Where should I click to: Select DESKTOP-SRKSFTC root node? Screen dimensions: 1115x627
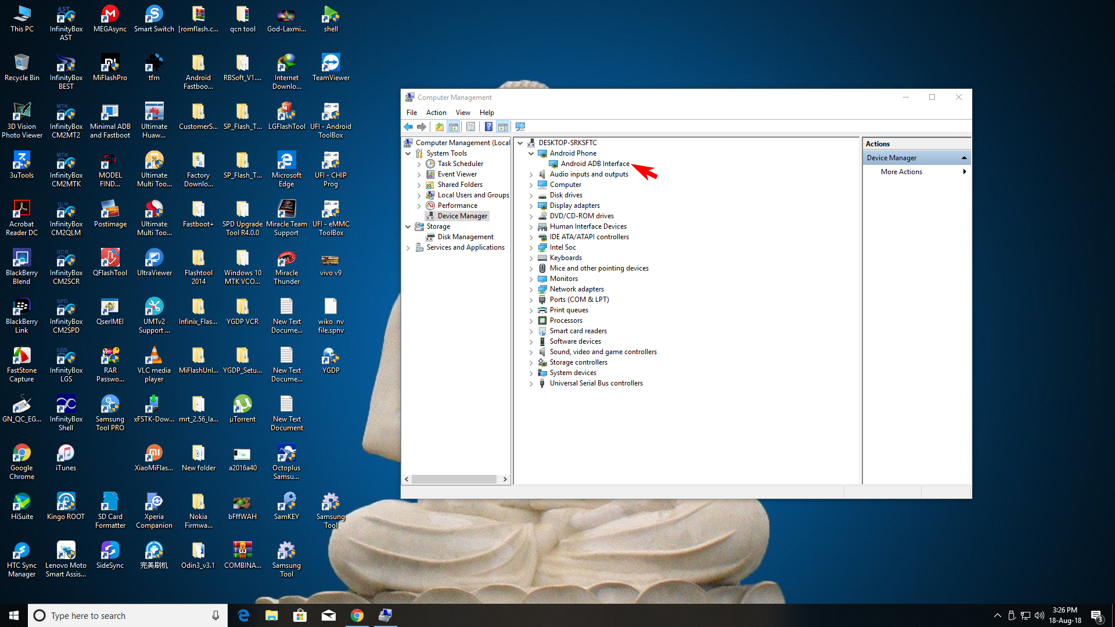coord(567,143)
